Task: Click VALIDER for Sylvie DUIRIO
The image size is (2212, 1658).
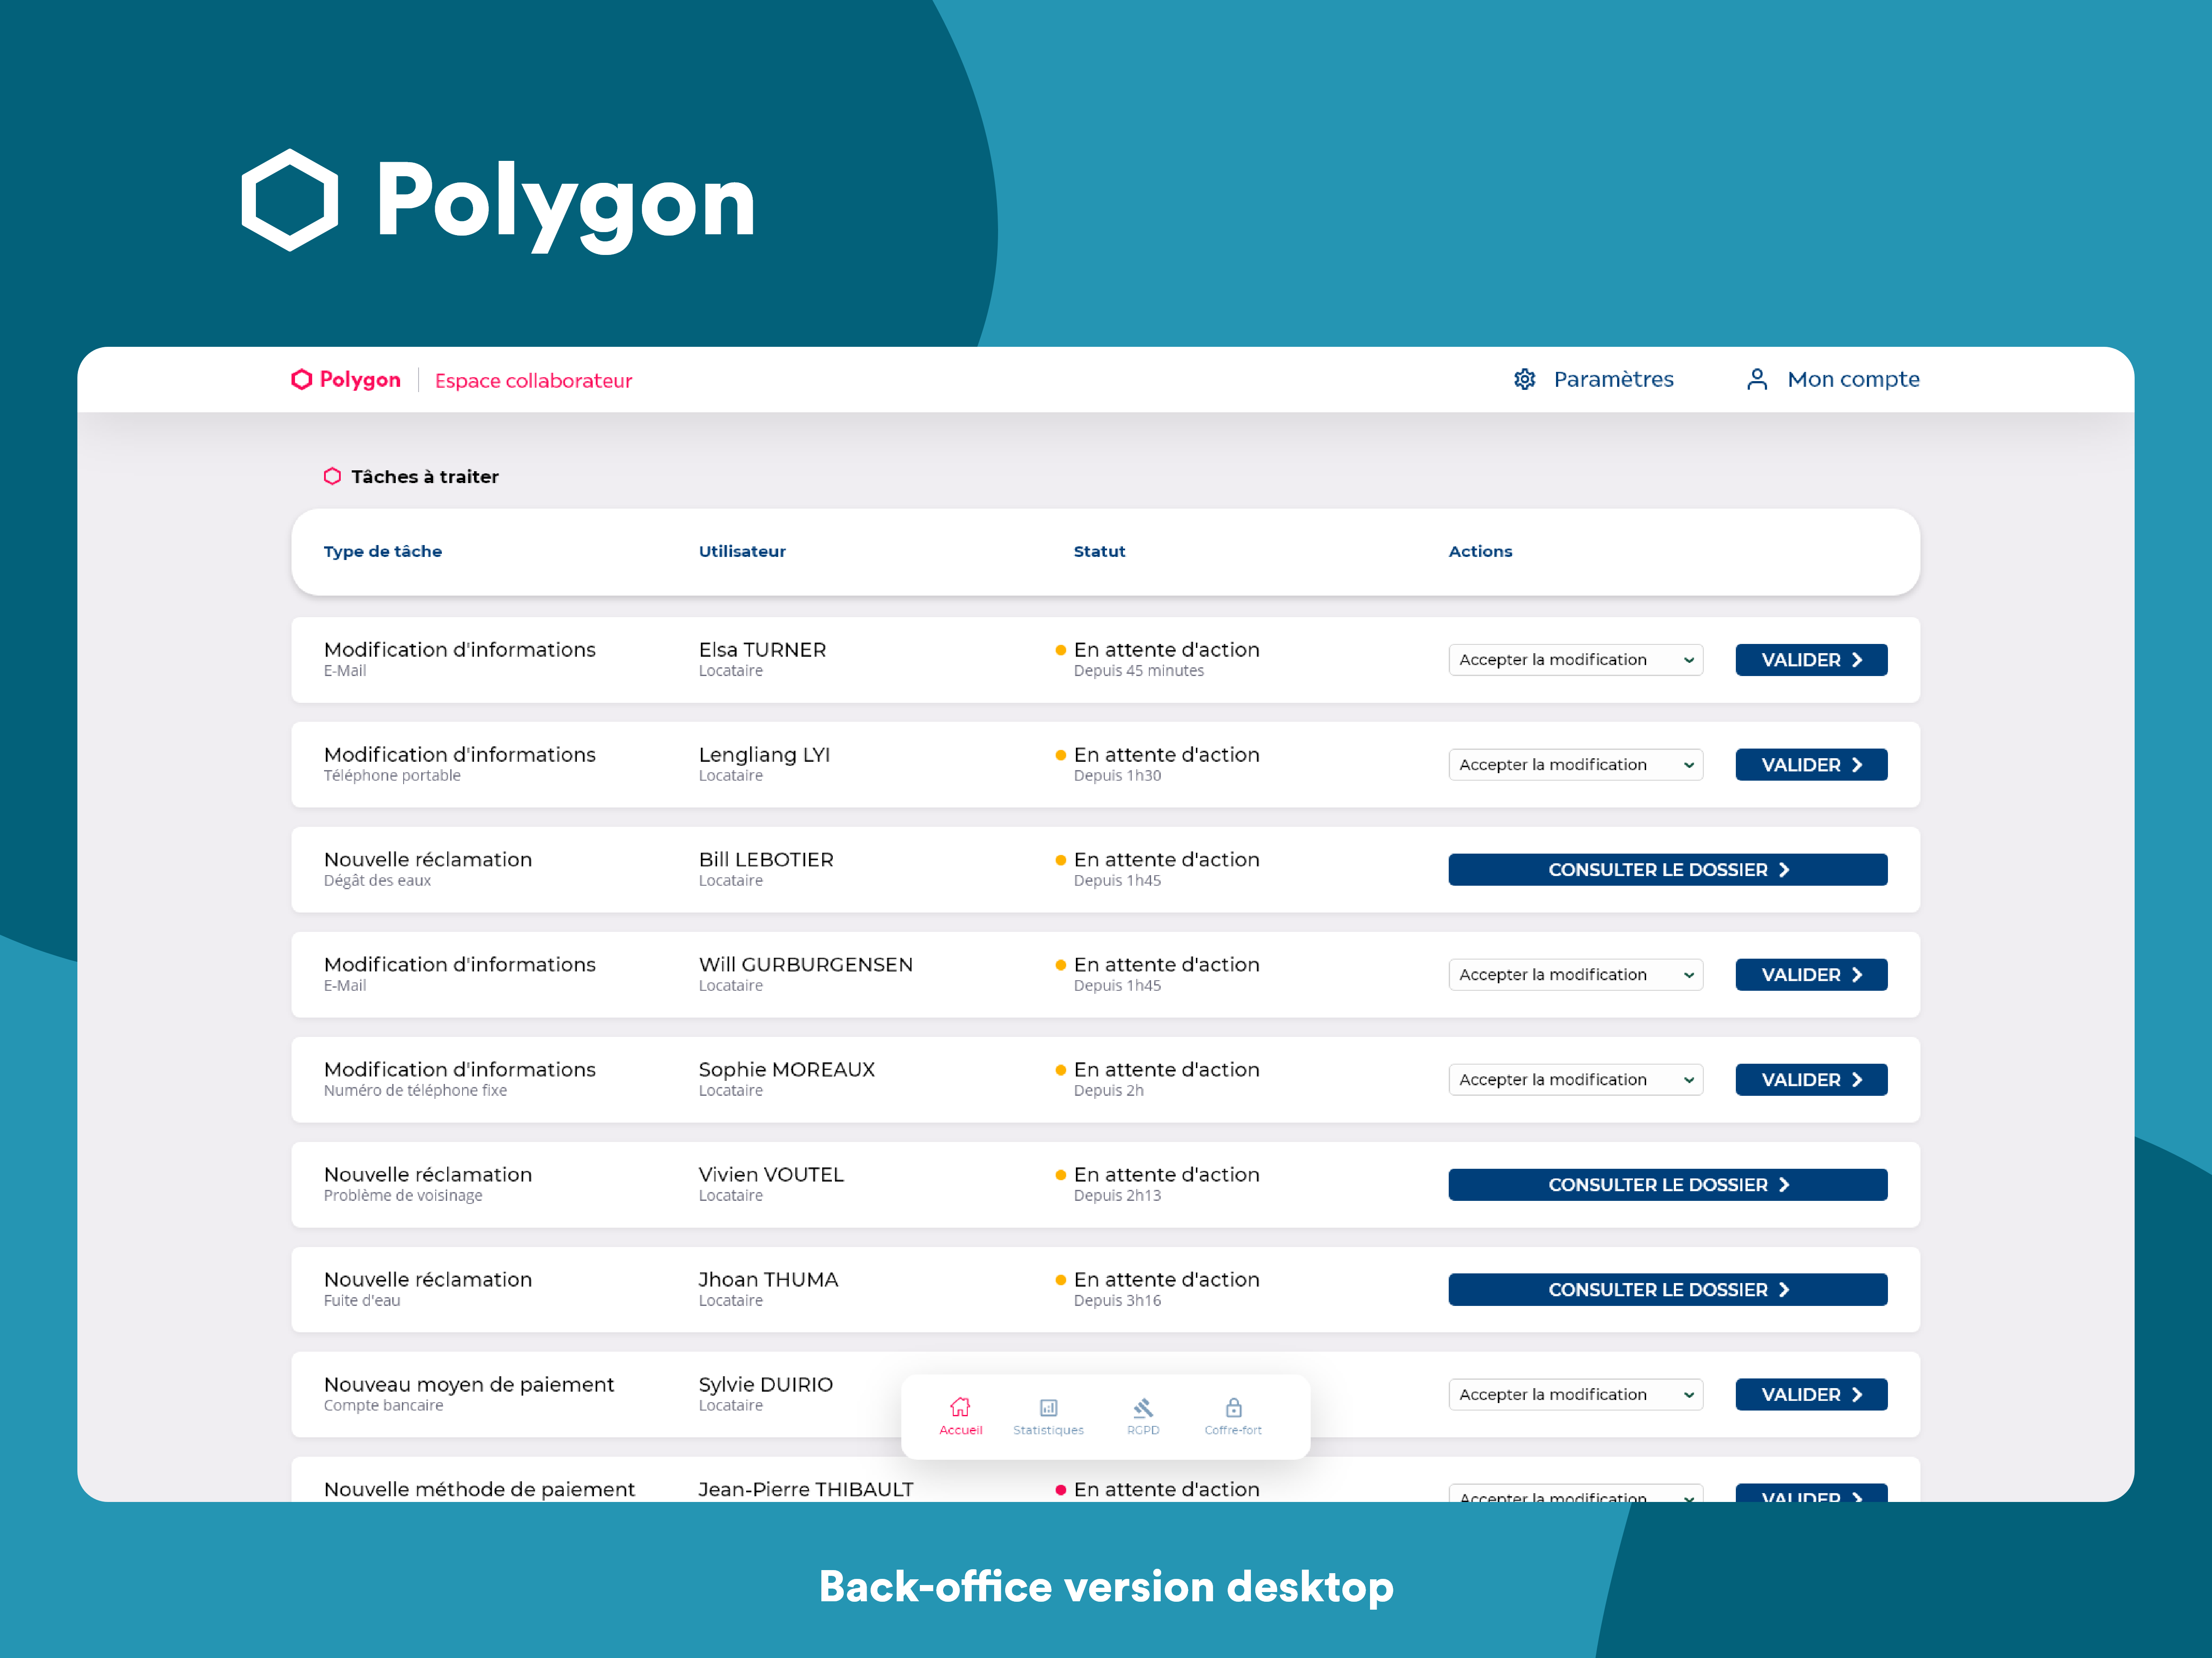Action: coord(1811,1395)
